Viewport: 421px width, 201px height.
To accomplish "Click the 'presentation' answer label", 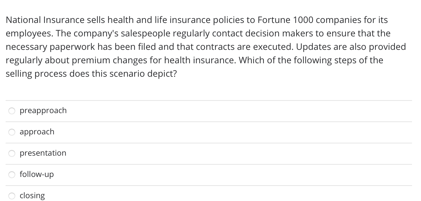I will coord(43,153).
